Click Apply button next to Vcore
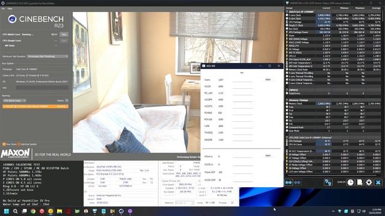The image size is (385, 216). [x=268, y=80]
